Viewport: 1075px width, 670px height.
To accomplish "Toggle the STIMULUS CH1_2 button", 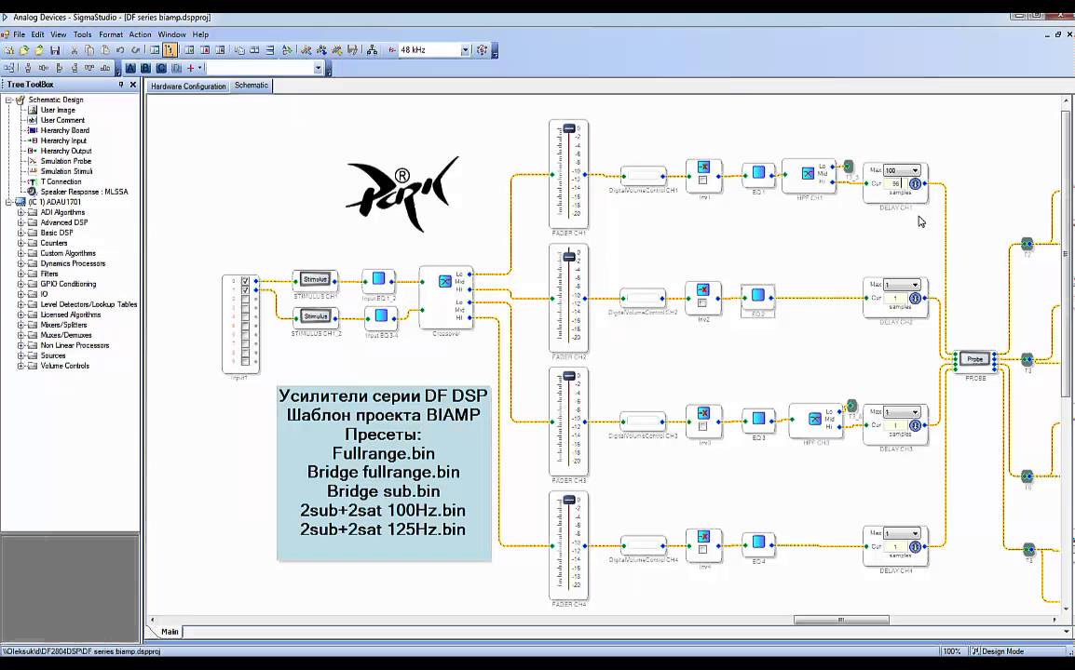I will tap(316, 316).
